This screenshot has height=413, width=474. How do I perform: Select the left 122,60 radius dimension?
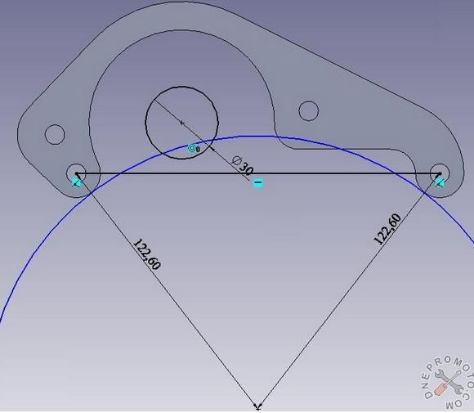pyautogui.click(x=146, y=254)
